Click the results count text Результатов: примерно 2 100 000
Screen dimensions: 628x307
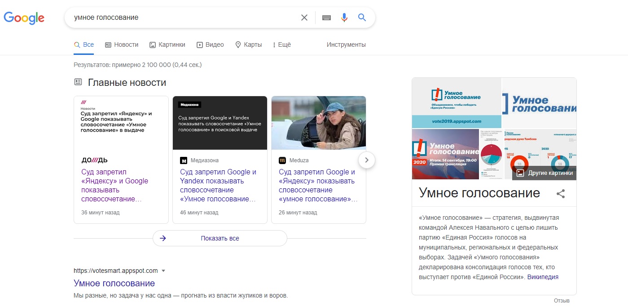[x=138, y=65]
